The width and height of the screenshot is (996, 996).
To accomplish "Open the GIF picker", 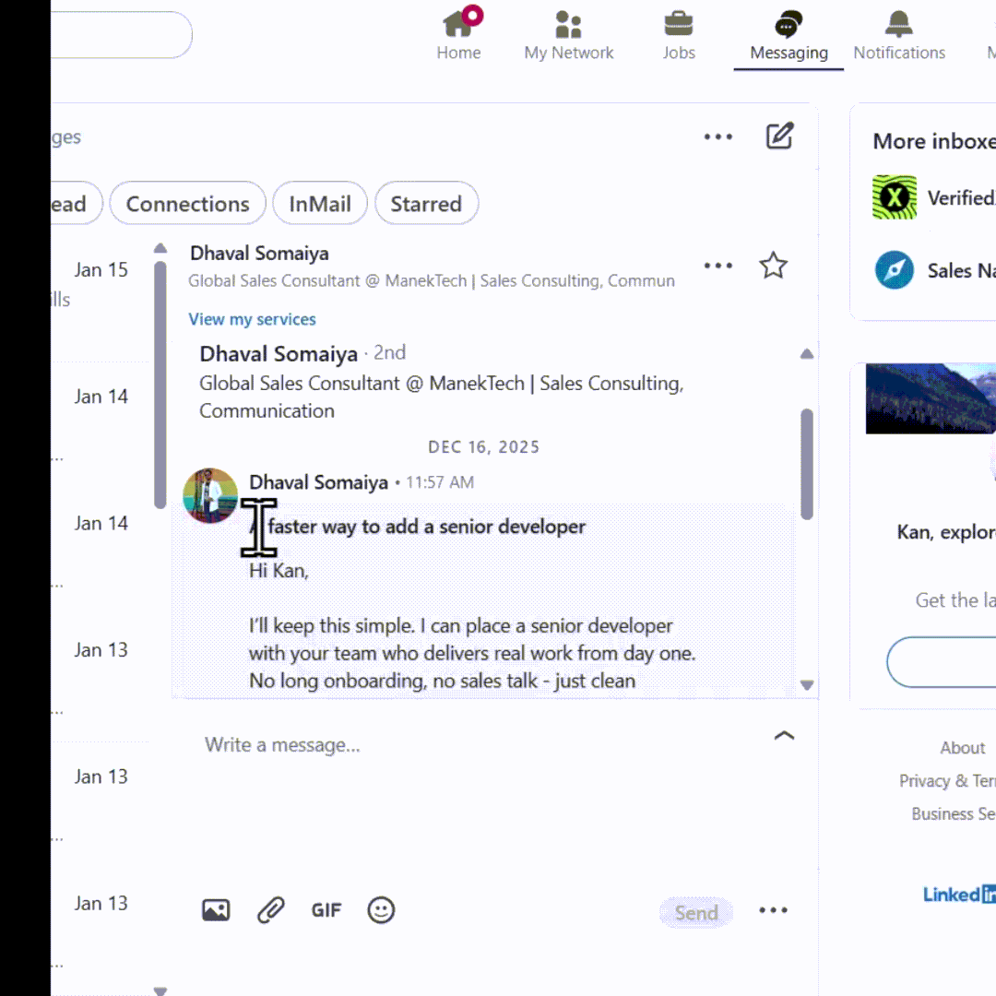I will click(x=326, y=910).
